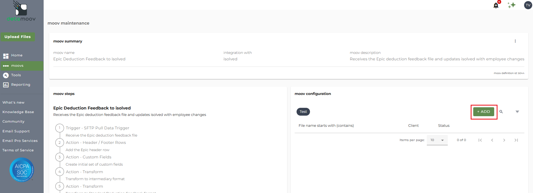
Task: Click the datamoov logo
Action: [x=21, y=11]
